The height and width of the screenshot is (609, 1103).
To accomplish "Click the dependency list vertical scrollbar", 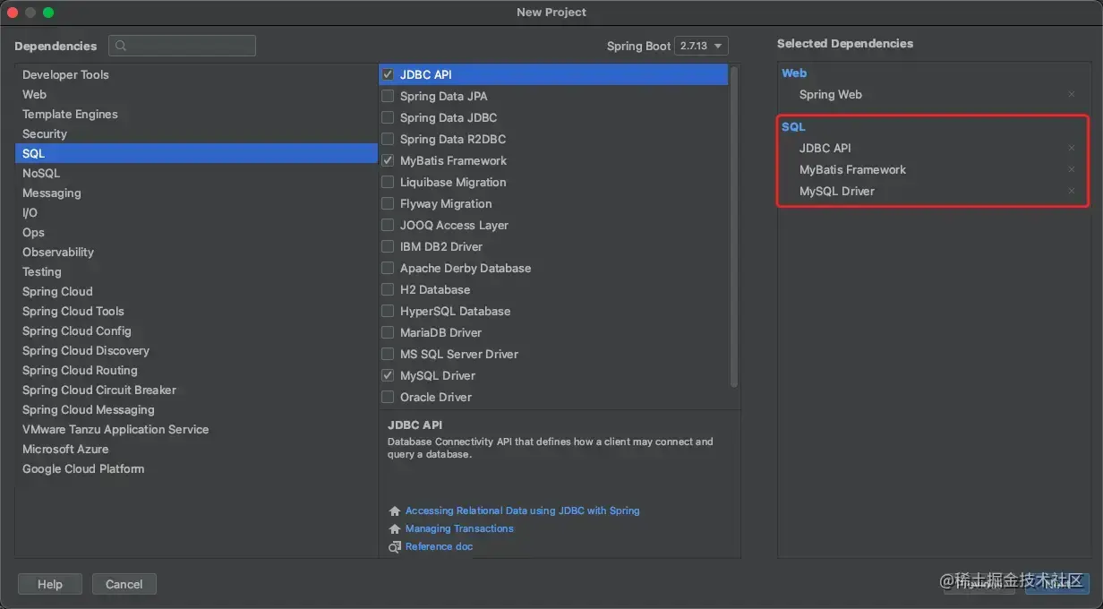I will (734, 226).
